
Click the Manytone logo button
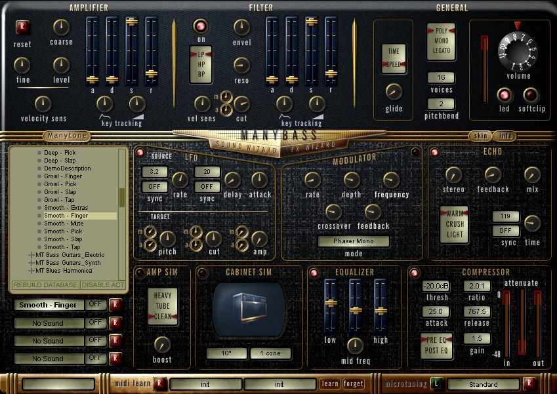click(67, 136)
